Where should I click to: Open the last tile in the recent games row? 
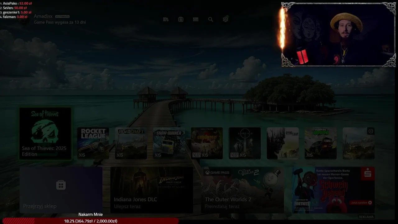coord(359,143)
